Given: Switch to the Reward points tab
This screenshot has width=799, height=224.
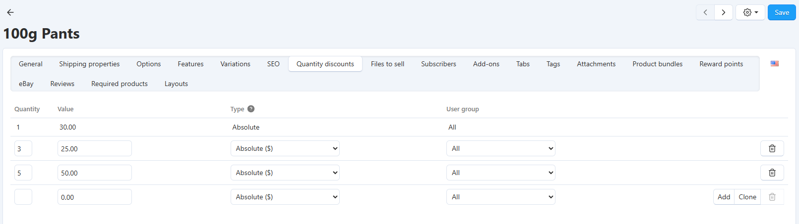Looking at the screenshot, I should [721, 64].
